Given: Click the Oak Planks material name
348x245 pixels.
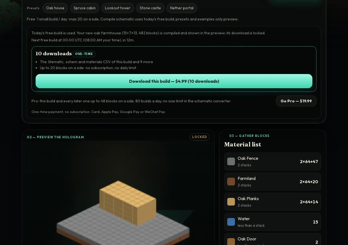Looking at the screenshot, I should 248,199.
